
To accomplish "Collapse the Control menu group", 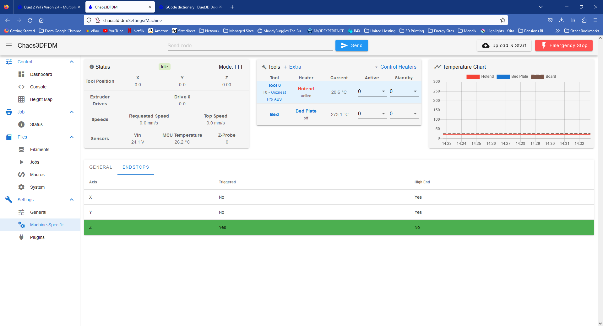I will (x=72, y=62).
